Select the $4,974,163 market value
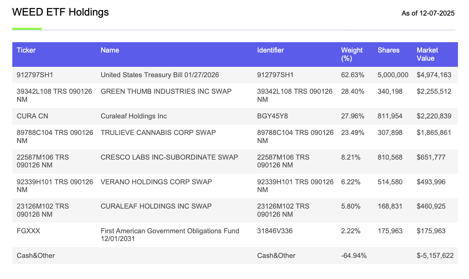Image resolution: width=469 pixels, height=279 pixels. pyautogui.click(x=434, y=75)
